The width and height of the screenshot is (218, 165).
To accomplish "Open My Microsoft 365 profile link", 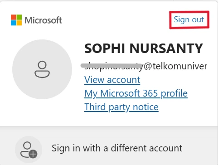I will click(x=136, y=93).
